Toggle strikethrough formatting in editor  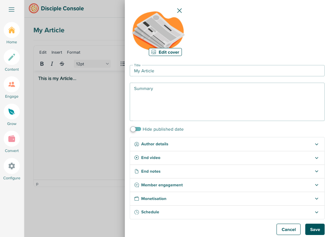[x=62, y=64]
